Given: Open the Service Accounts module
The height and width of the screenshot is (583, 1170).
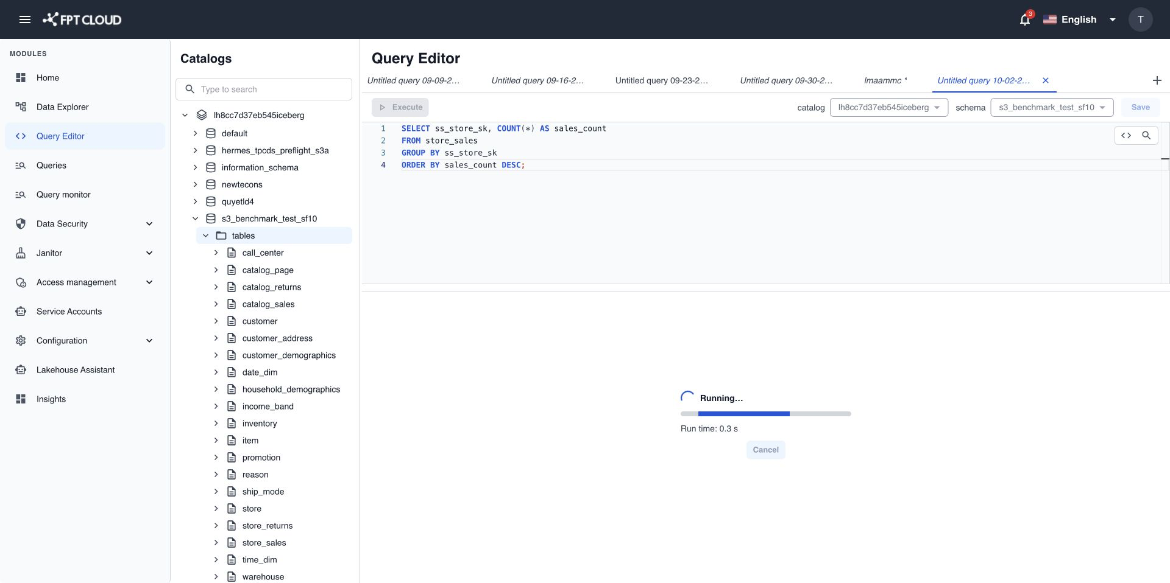Looking at the screenshot, I should (x=85, y=312).
